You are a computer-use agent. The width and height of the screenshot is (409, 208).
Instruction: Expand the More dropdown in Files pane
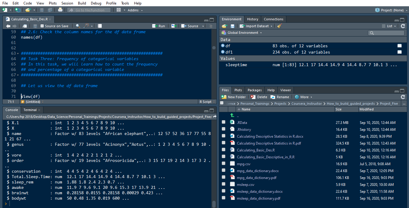pos(303,97)
